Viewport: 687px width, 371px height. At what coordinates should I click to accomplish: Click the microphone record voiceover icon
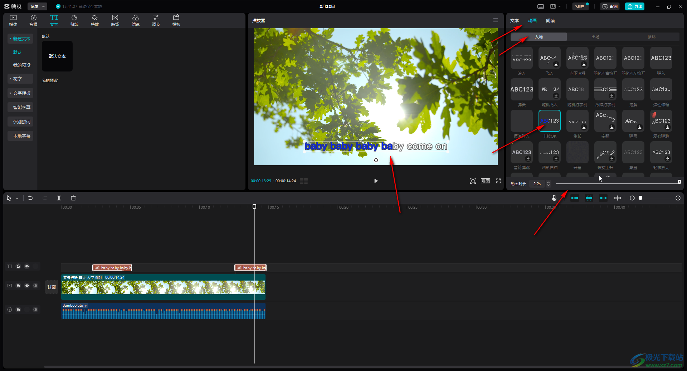pyautogui.click(x=554, y=198)
